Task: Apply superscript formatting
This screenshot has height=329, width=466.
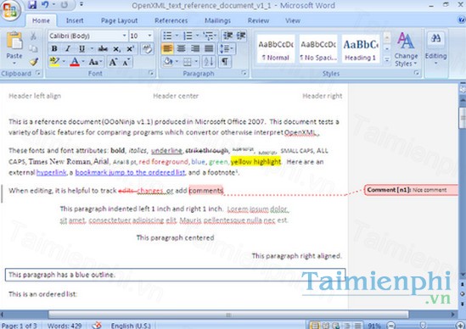Action: click(x=130, y=48)
